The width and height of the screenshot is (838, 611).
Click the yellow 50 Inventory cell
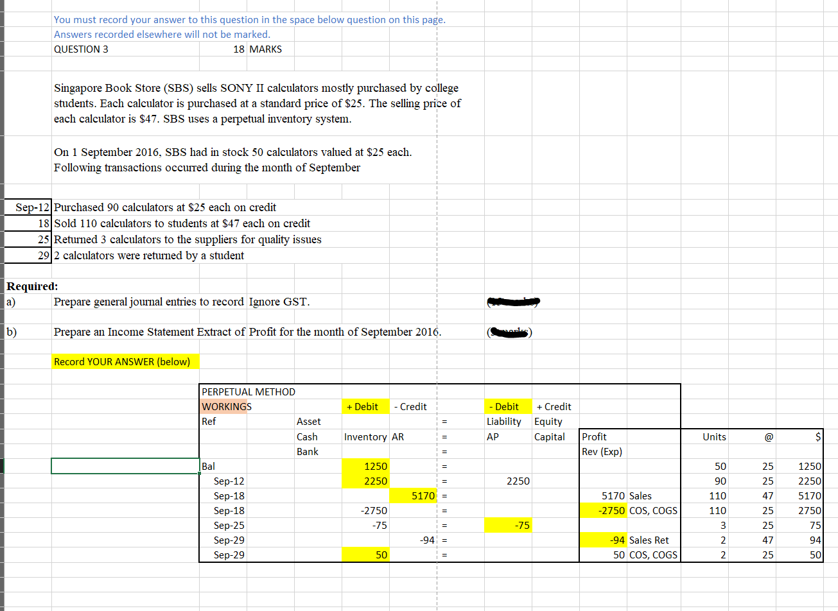pyautogui.click(x=365, y=555)
